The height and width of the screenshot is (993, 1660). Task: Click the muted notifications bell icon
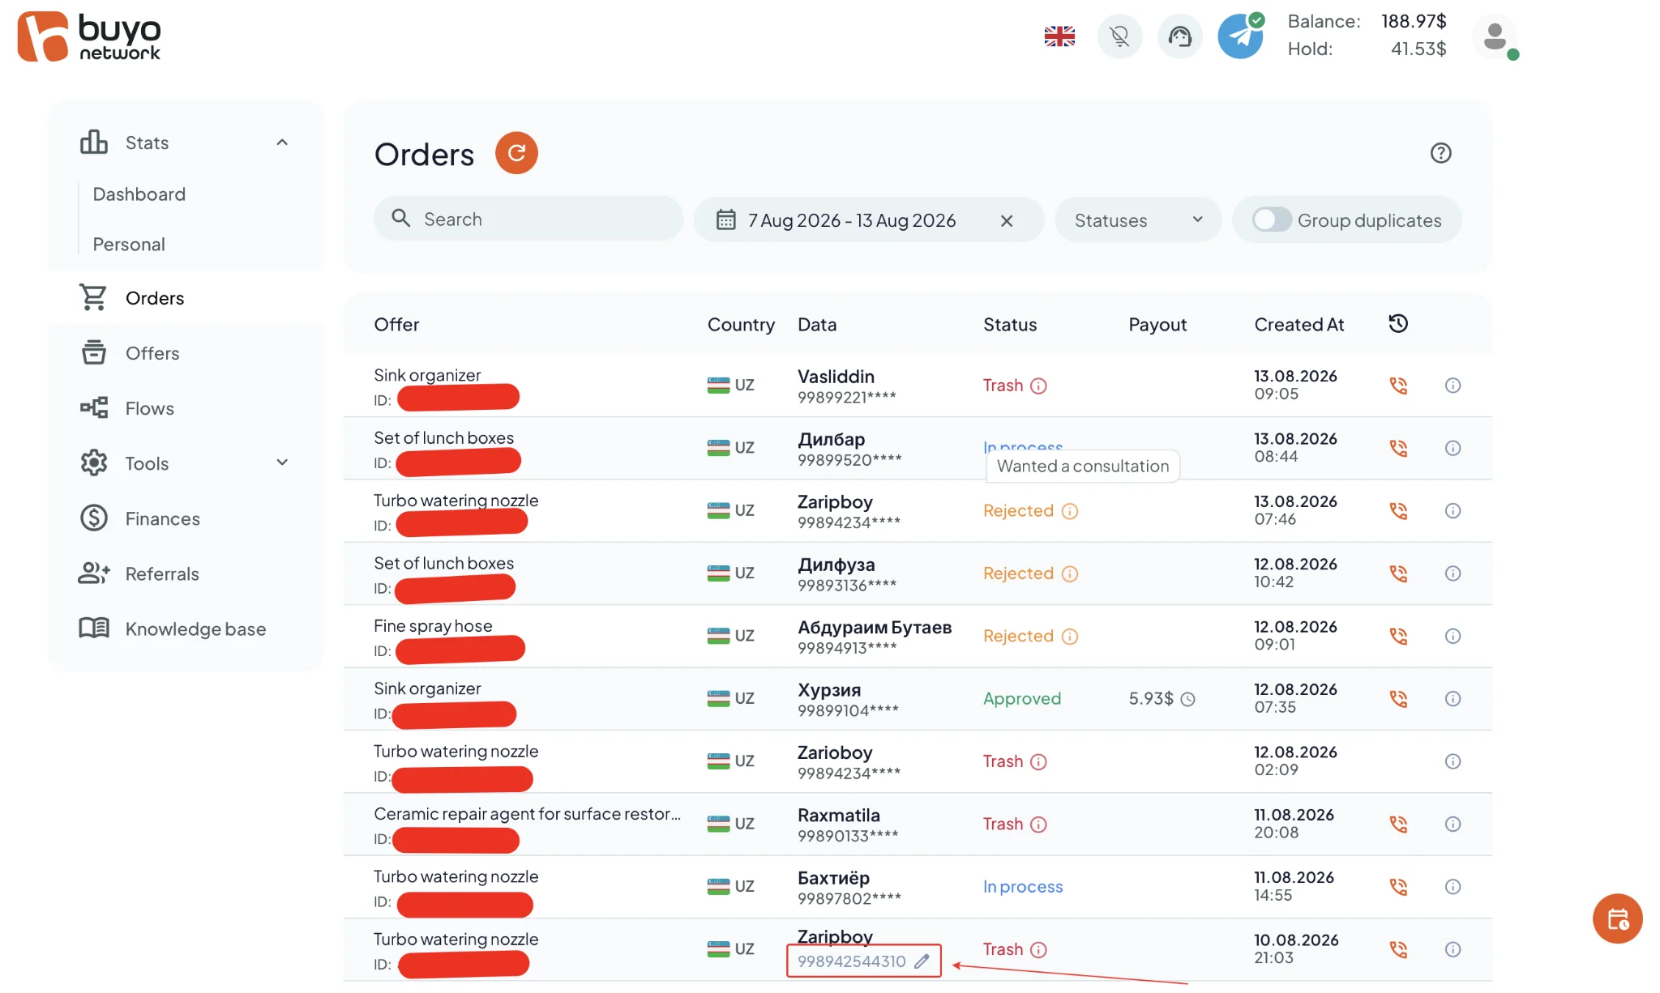click(1119, 36)
